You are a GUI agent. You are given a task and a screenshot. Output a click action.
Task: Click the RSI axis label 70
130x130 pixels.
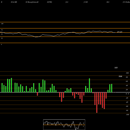2,30
